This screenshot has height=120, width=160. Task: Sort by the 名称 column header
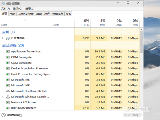pyautogui.click(x=26, y=23)
